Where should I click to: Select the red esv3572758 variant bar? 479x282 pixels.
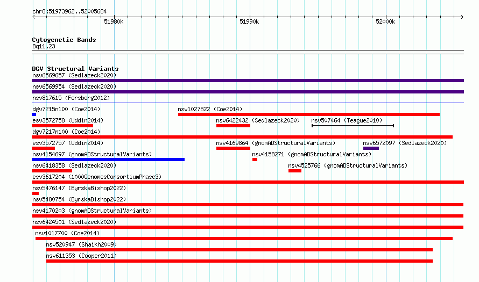pyautogui.click(x=62, y=126)
